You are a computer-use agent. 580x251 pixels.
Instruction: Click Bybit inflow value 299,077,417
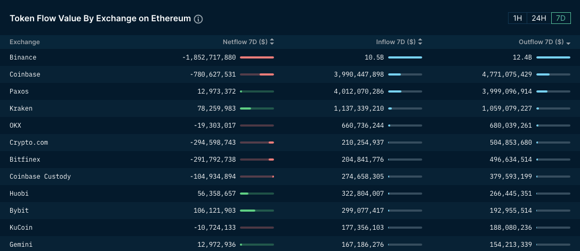(363, 211)
